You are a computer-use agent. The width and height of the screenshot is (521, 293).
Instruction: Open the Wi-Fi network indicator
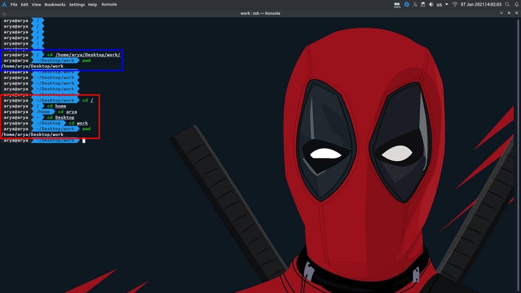click(x=455, y=4)
